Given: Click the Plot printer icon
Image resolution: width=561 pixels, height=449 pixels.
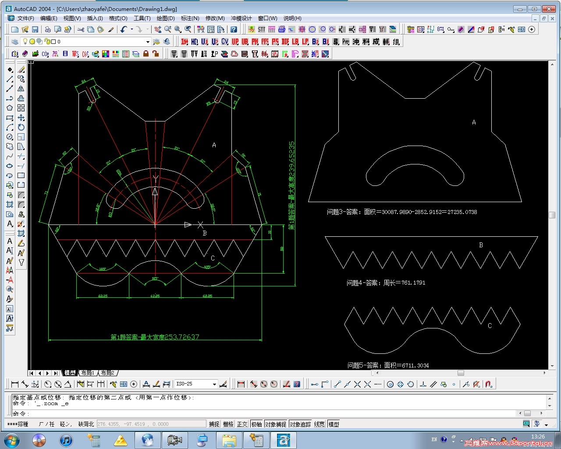Looking at the screenshot, I should (47, 29).
